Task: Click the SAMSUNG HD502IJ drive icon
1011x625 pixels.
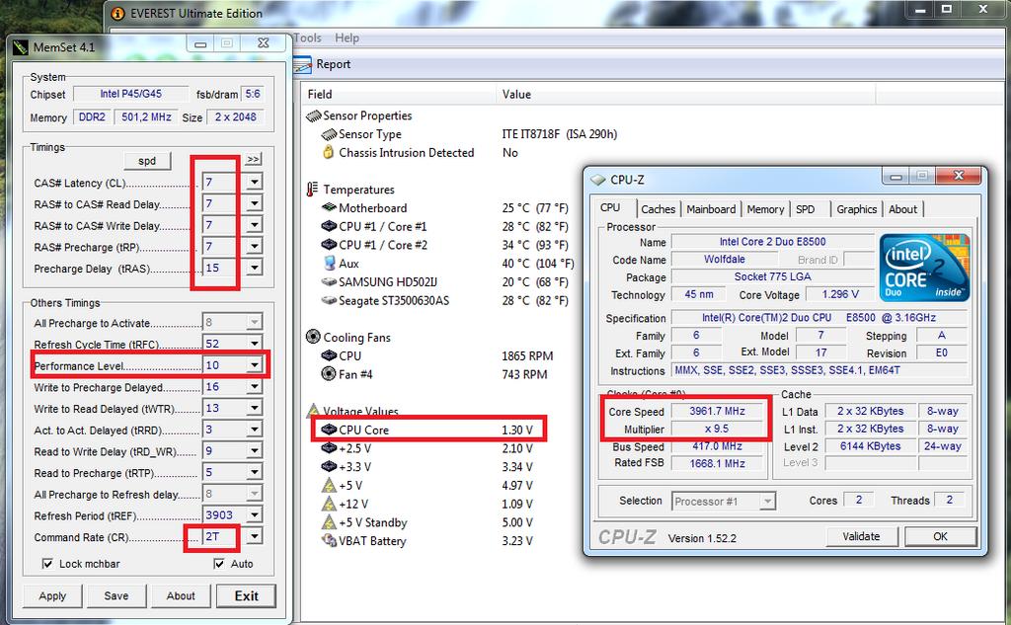Action: pyautogui.click(x=329, y=281)
